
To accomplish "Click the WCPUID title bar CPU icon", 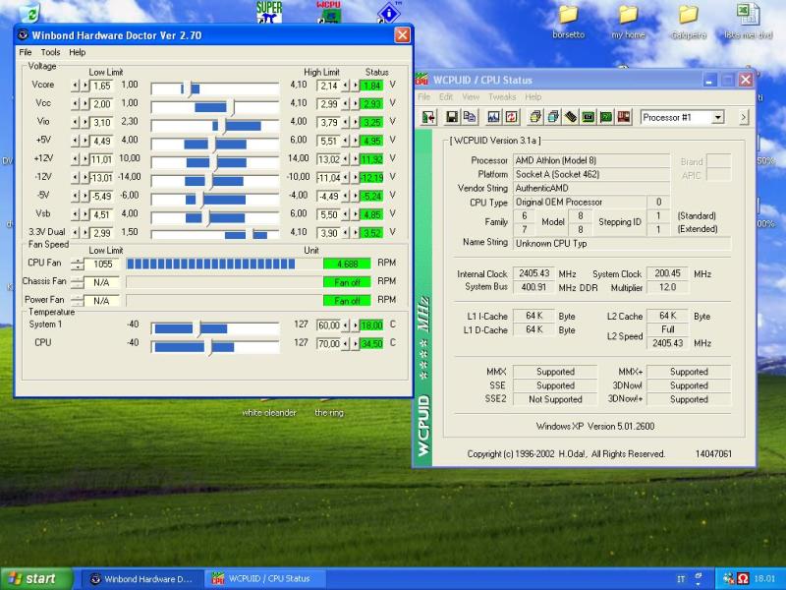I will [422, 80].
